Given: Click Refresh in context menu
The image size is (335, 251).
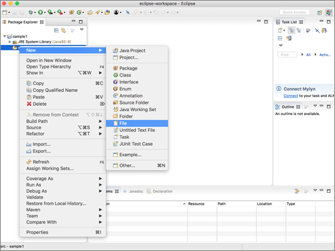Looking at the screenshot, I should (x=62, y=162).
